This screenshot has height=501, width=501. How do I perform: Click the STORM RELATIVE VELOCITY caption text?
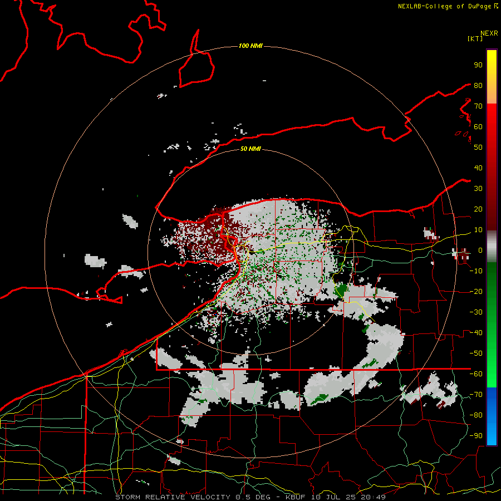click(x=173, y=497)
